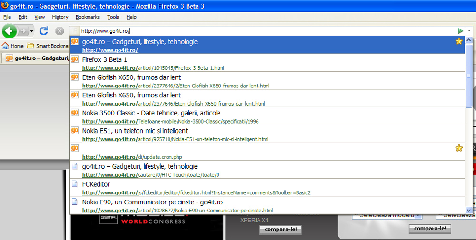Go back with the green Back arrow

9,31
